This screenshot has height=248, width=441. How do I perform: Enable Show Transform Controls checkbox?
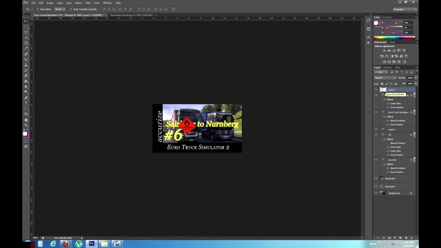(70, 9)
